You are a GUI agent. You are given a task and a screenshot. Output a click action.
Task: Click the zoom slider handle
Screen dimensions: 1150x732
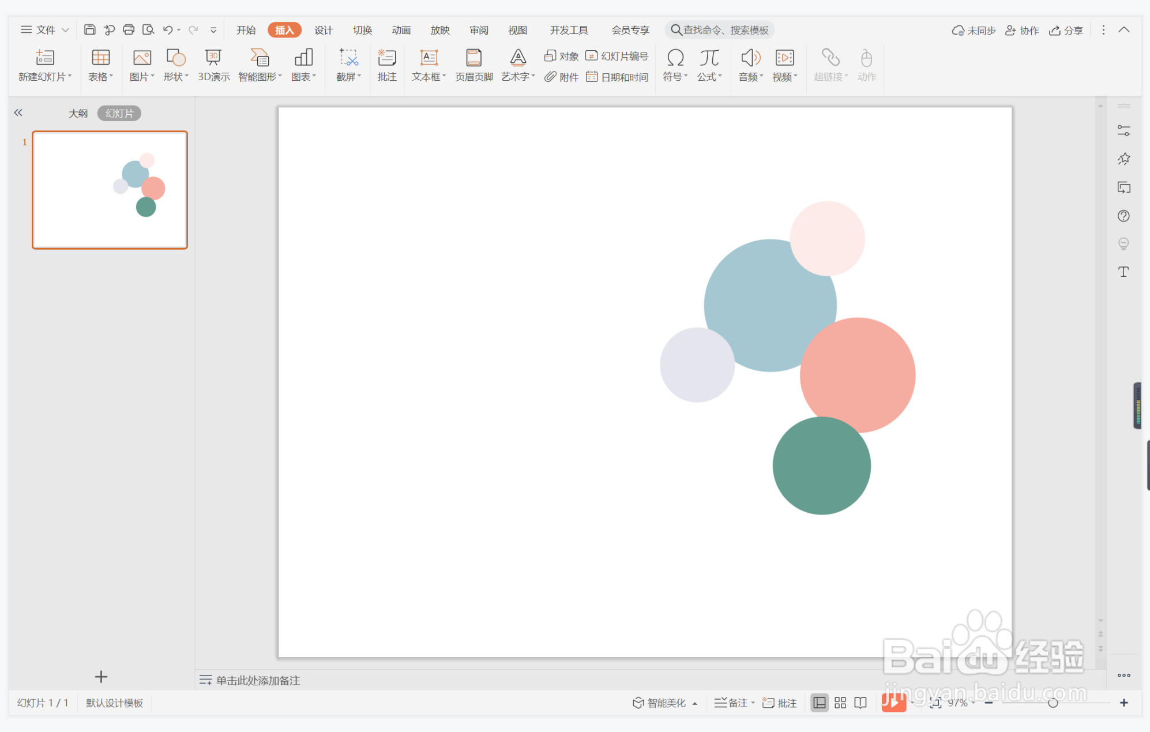1053,703
